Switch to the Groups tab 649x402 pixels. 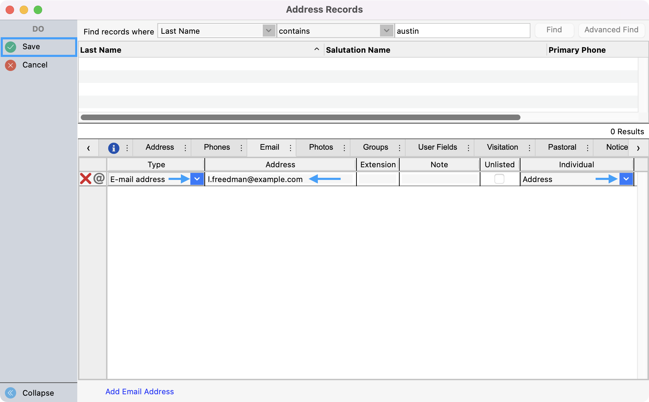[x=375, y=147]
